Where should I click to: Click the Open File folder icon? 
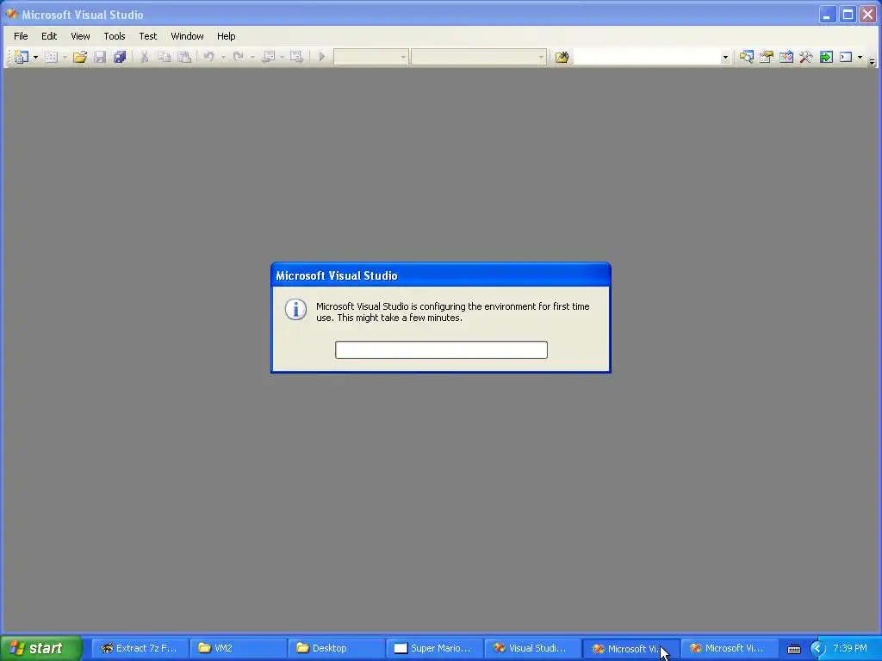[x=80, y=57]
